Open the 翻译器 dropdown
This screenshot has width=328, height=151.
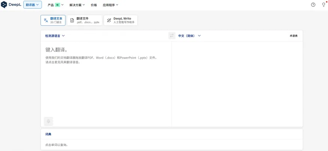pos(32,5)
